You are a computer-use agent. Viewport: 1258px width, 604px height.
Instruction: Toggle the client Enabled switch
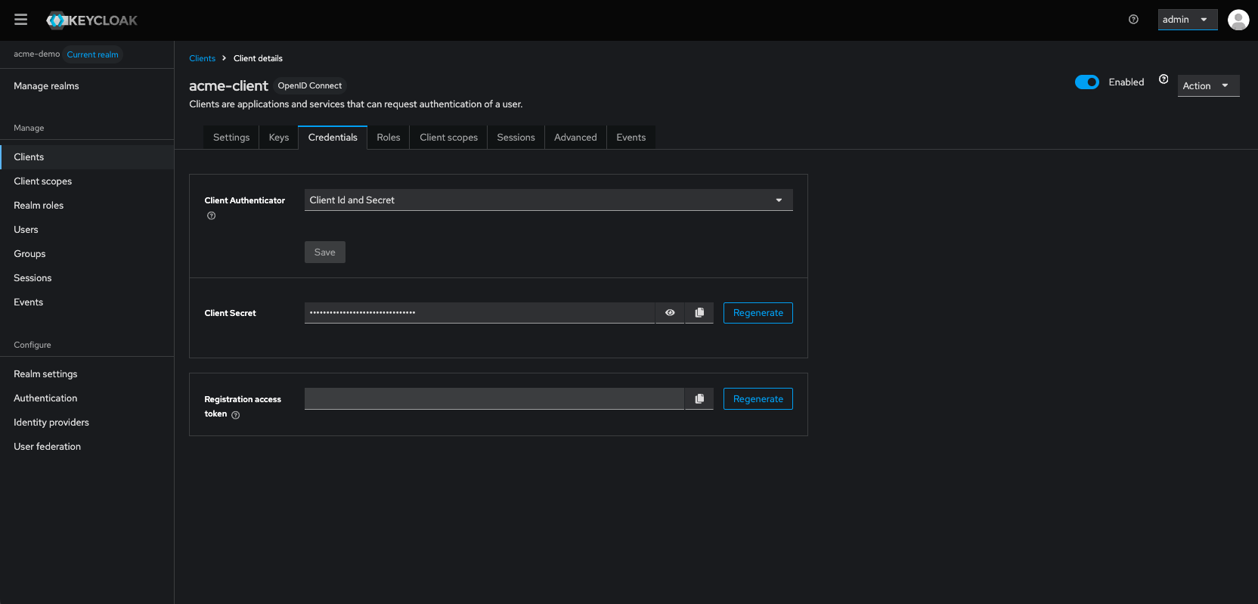coord(1087,82)
